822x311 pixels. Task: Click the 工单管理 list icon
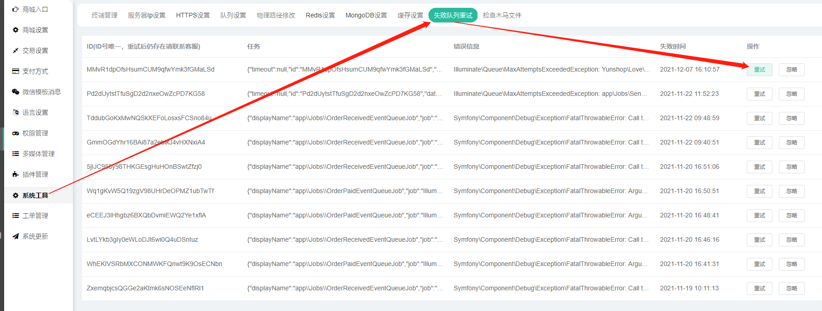click(16, 216)
